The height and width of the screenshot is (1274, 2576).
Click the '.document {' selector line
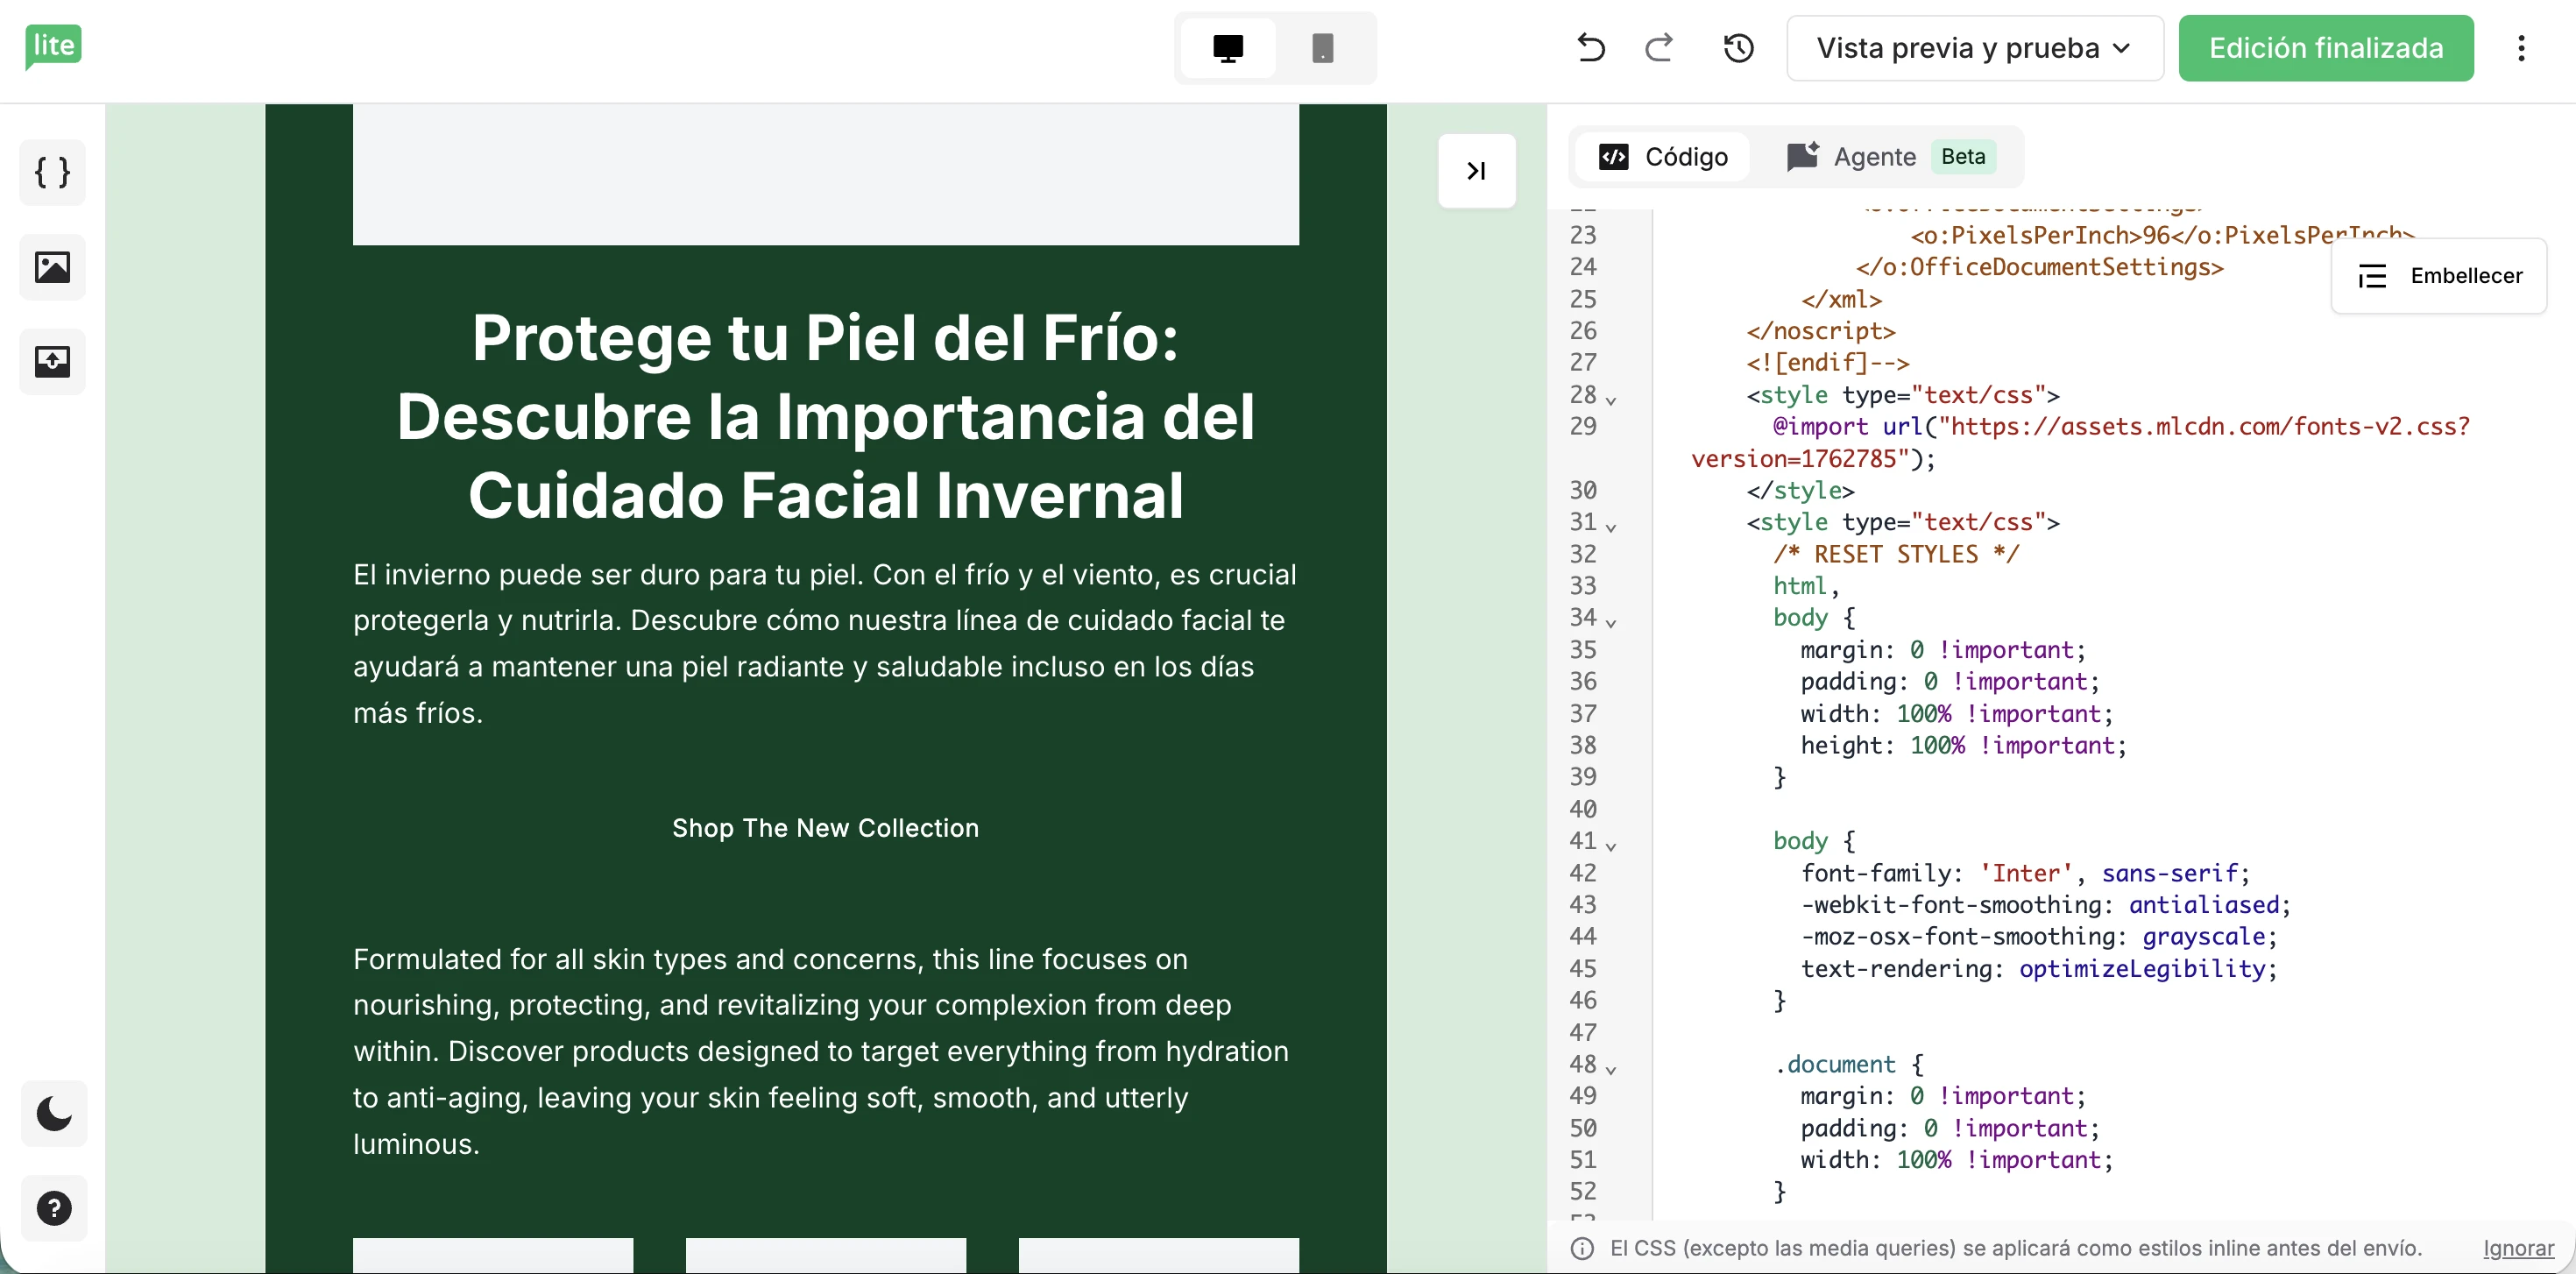1849,1064
